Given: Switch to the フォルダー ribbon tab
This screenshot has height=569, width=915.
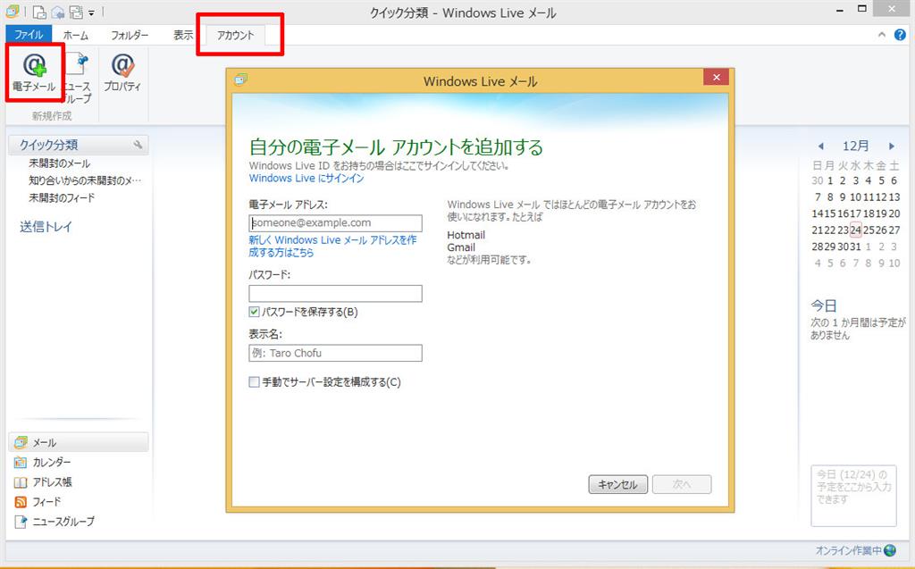Looking at the screenshot, I should tap(130, 35).
